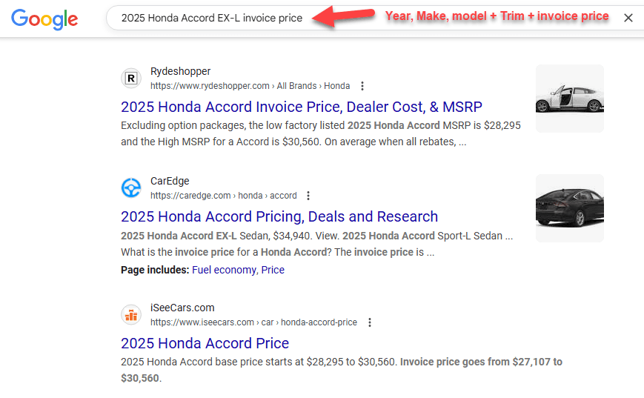Click the Rydeshopper site favicon
The image size is (644, 398).
[131, 78]
